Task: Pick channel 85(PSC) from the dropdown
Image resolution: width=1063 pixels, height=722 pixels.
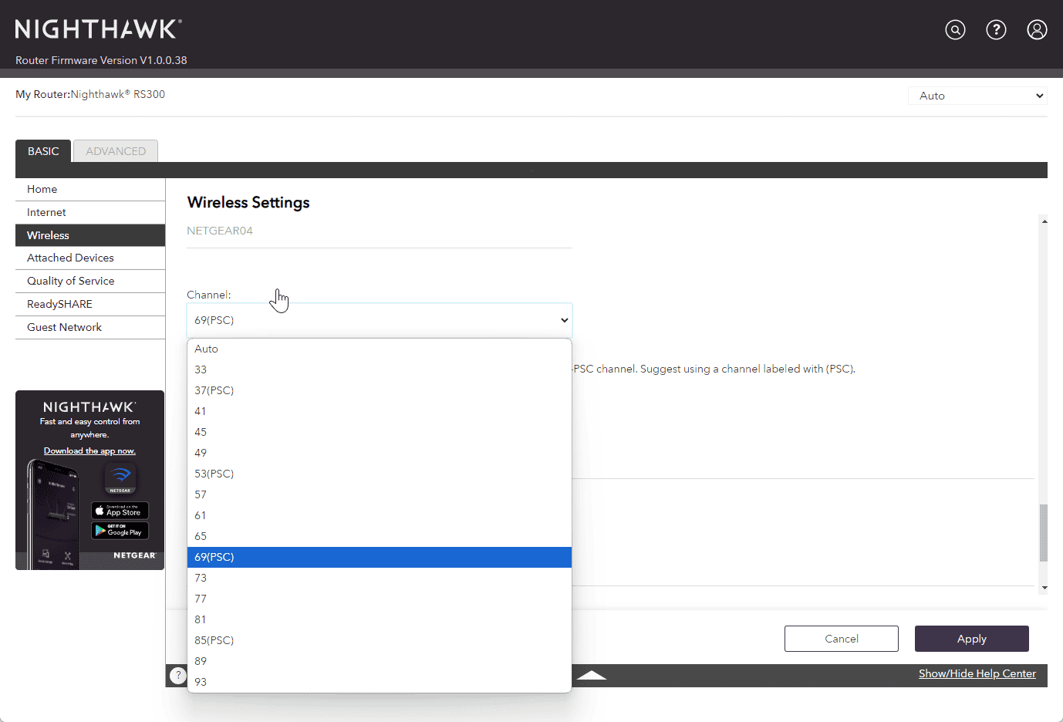Action: point(214,640)
